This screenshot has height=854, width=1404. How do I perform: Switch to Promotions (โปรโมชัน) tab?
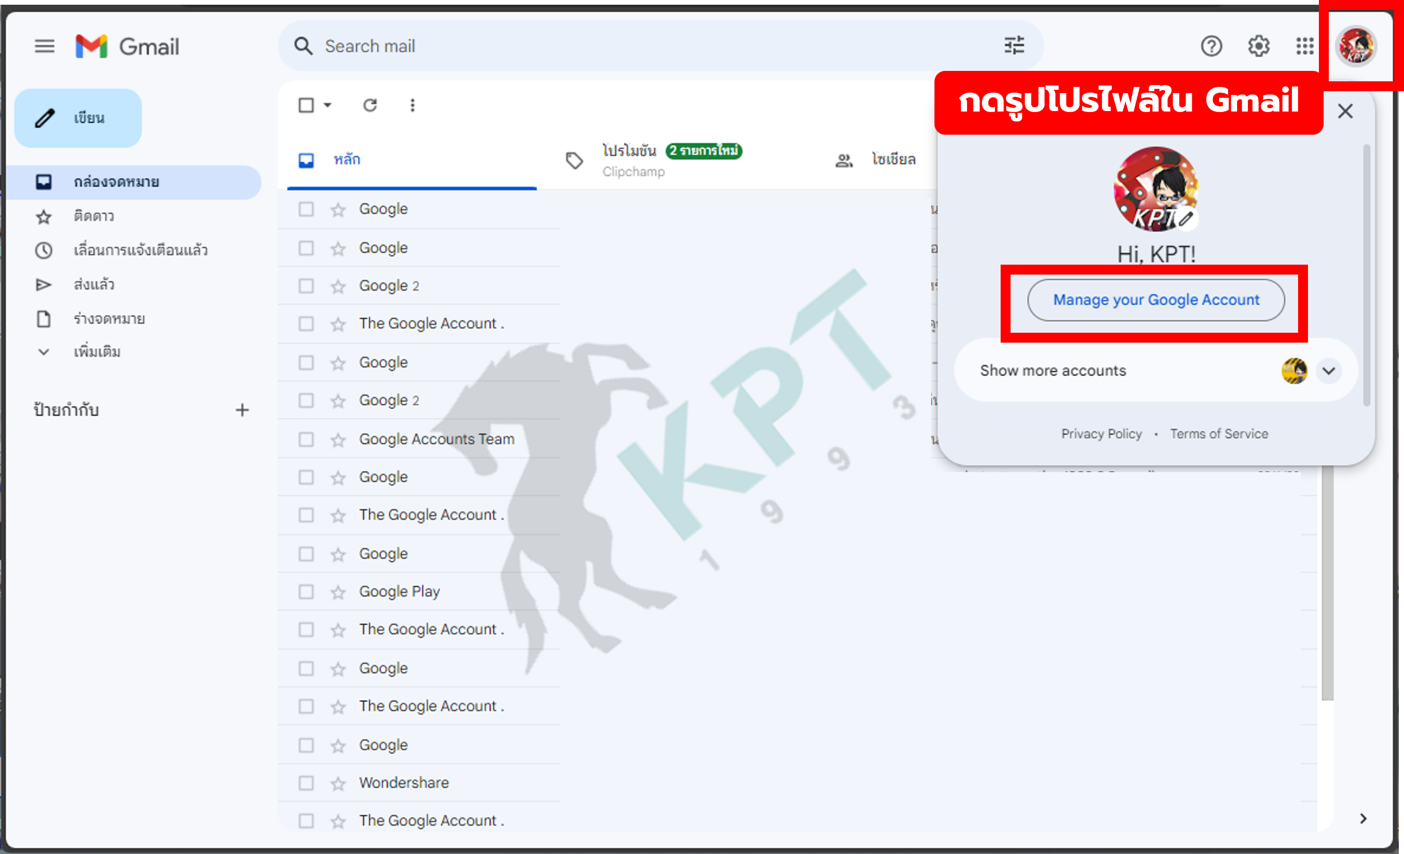(x=672, y=160)
